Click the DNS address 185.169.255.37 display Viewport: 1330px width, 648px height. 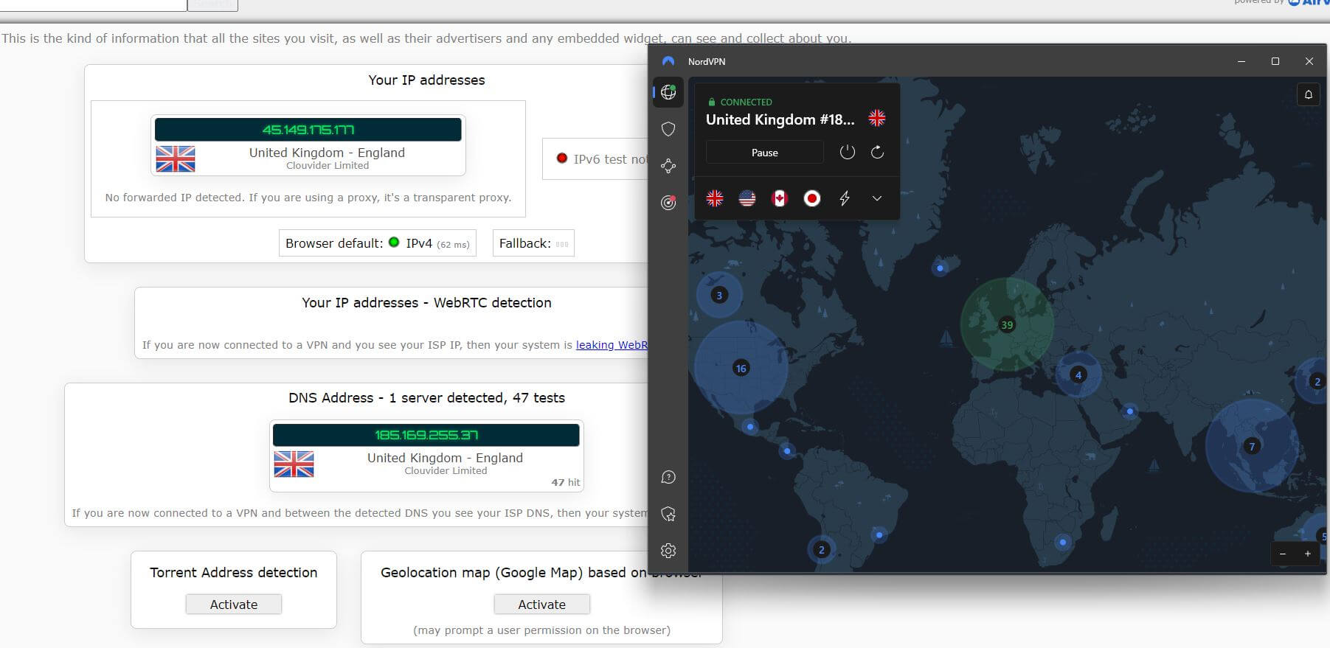(x=426, y=435)
